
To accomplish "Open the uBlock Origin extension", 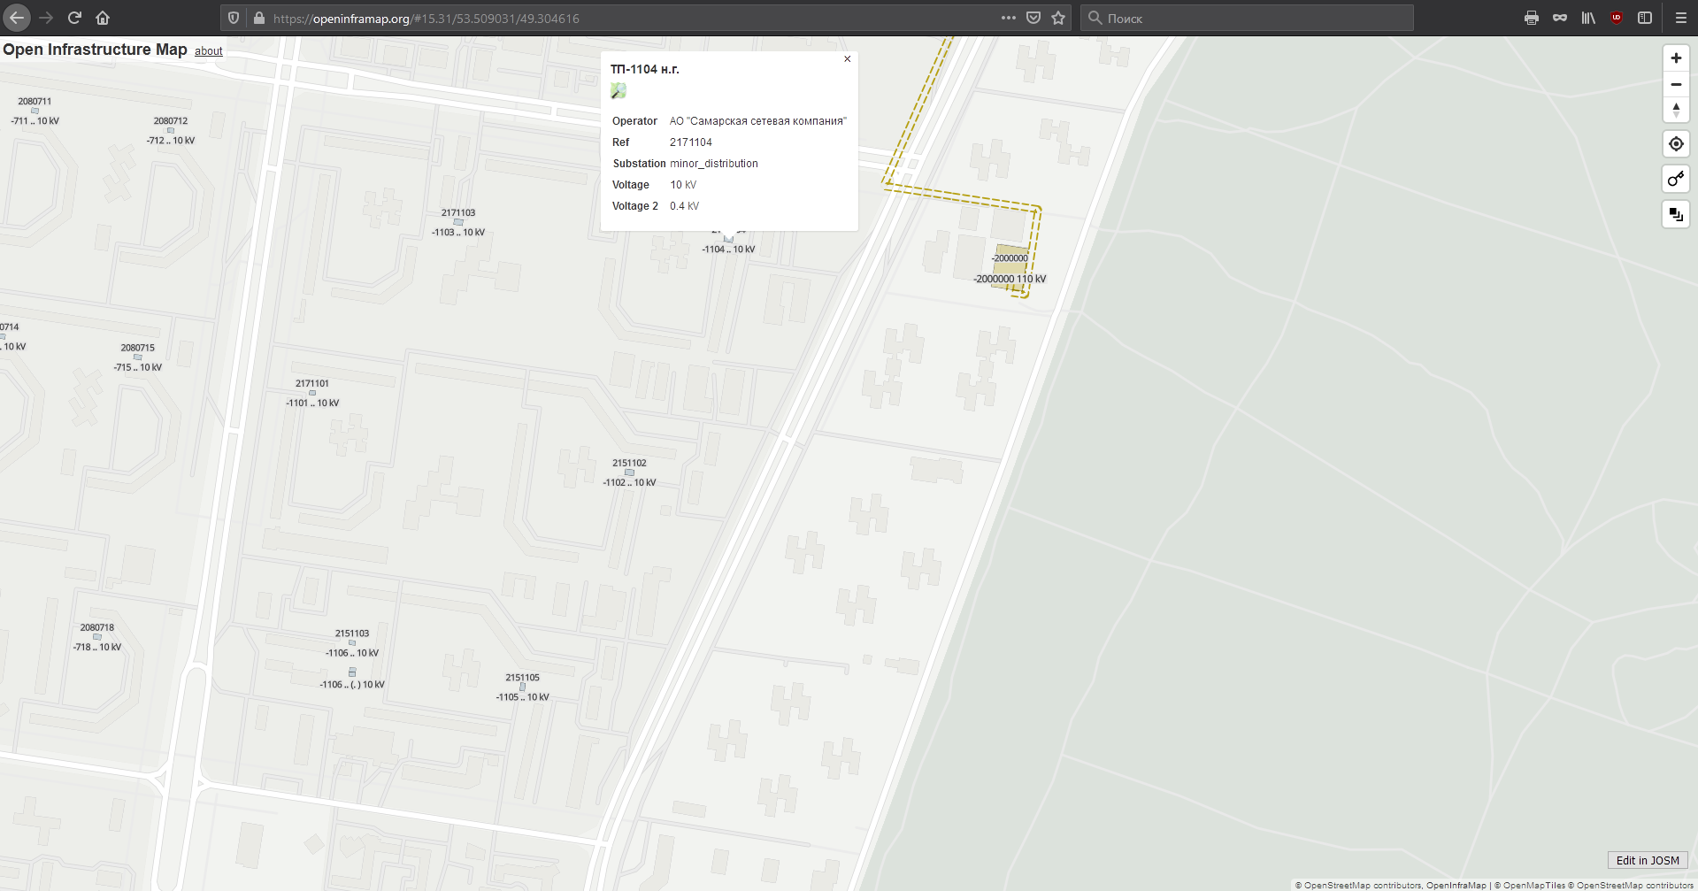I will pos(1615,17).
